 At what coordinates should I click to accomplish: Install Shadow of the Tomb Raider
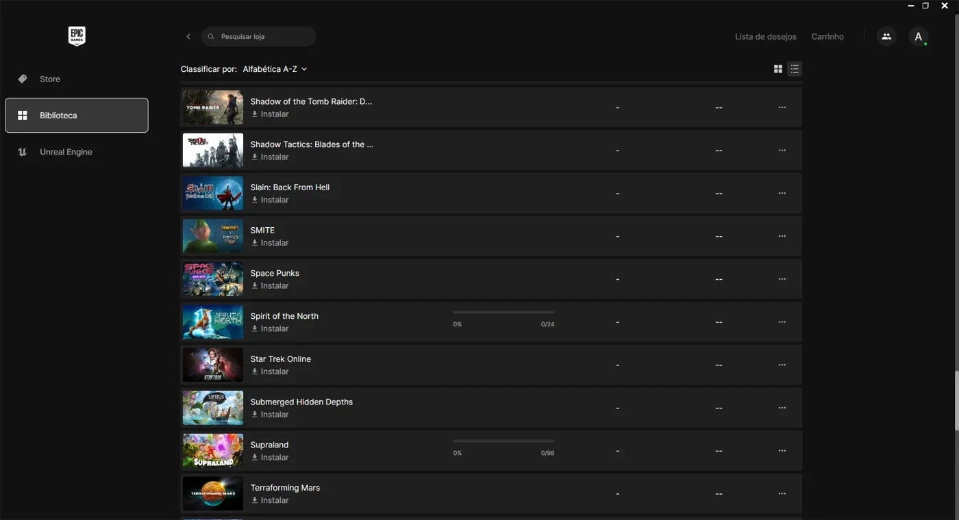point(270,114)
